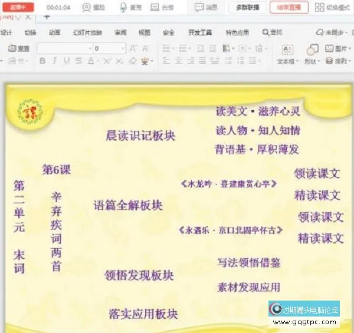Screen dimensions: 354x333
Task: Open a new document tab with plus
Action: (x=47, y=17)
